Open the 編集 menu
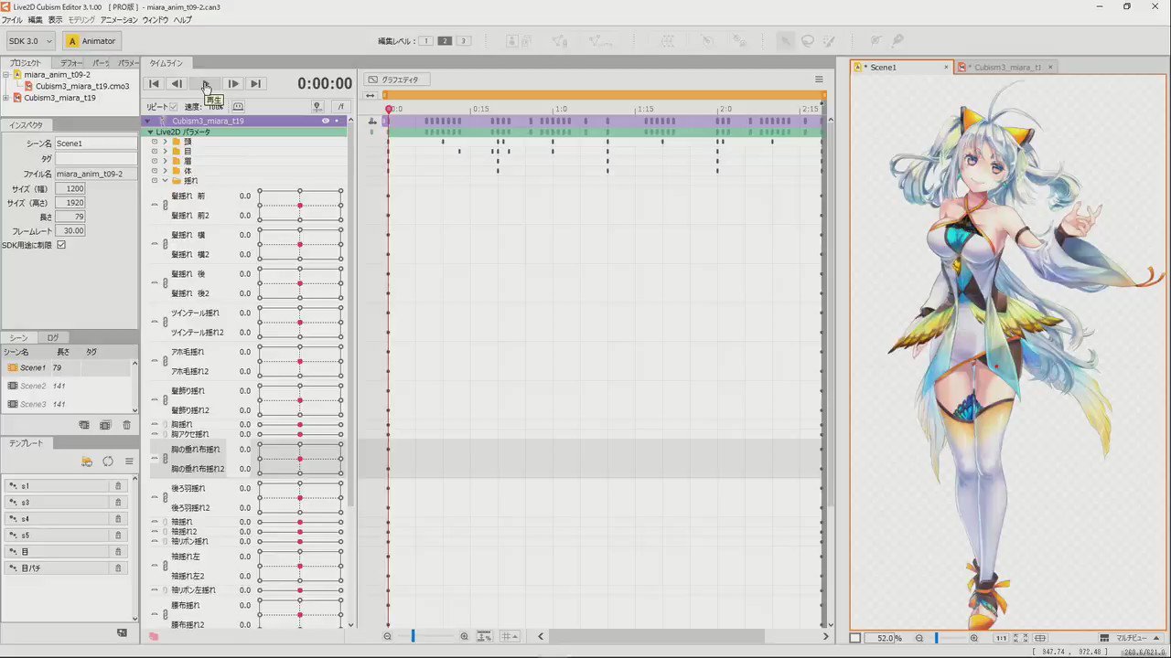The width and height of the screenshot is (1171, 658). tap(35, 20)
